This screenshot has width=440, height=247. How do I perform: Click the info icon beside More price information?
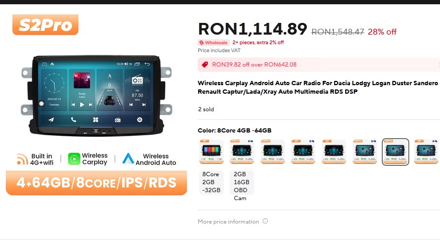pos(265,221)
